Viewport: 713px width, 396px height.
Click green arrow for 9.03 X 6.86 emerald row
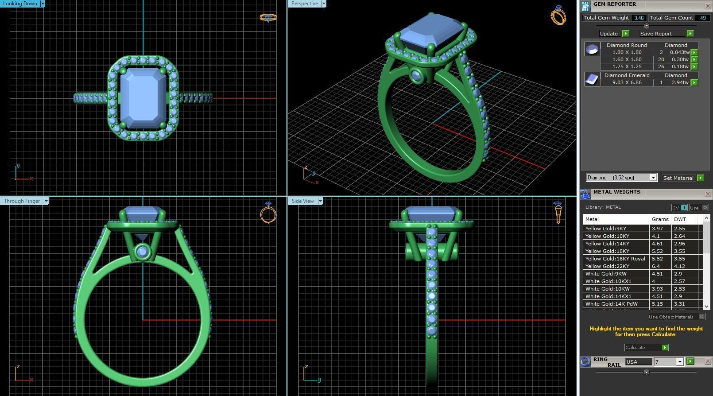694,82
